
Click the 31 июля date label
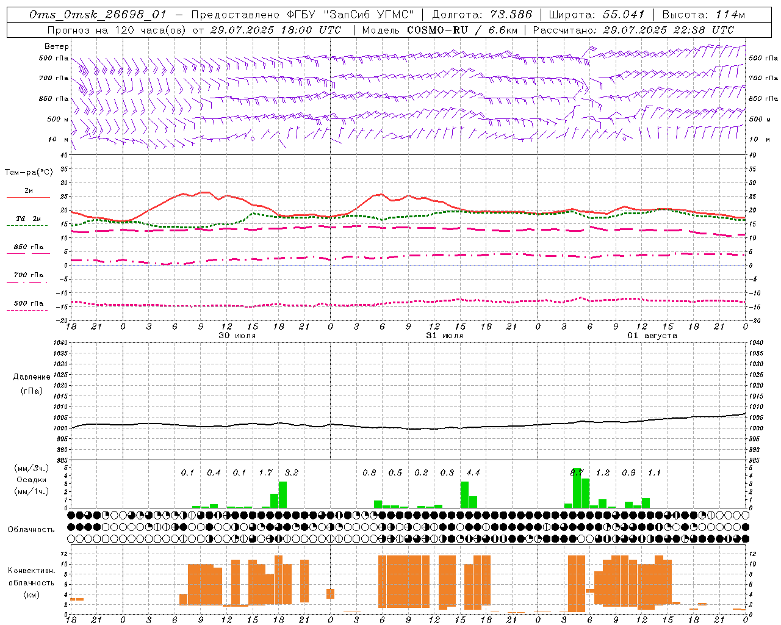tap(445, 336)
